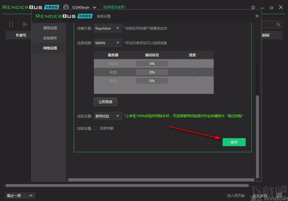This screenshot has height=201, width=288.
Task: Click the 速度 column header
Action: click(x=192, y=55)
